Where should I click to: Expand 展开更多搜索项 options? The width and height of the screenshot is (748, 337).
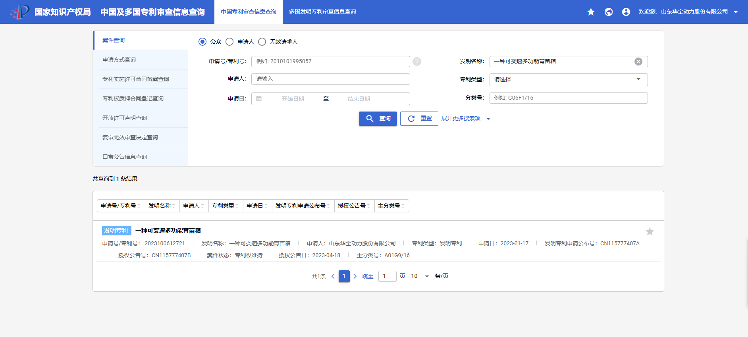point(466,118)
